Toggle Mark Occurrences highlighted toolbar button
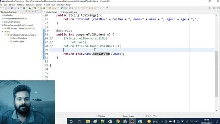Viewport: 220px width, 124px height. (x=64, y=8)
